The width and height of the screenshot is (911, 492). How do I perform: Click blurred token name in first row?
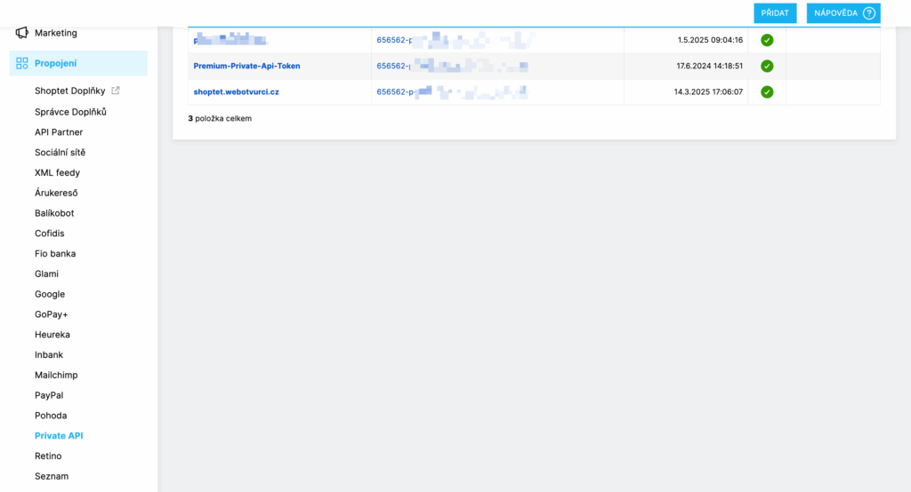pos(230,39)
